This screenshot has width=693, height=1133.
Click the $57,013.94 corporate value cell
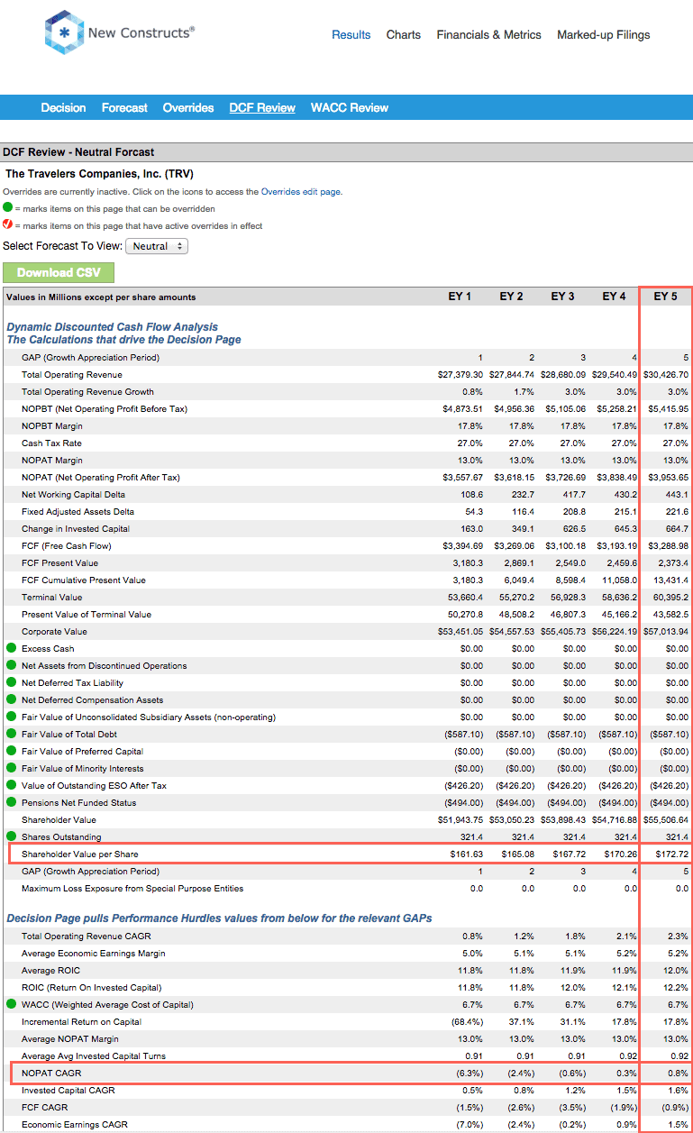point(667,631)
